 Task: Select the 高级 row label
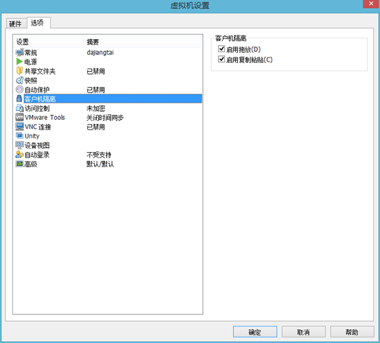[31, 164]
